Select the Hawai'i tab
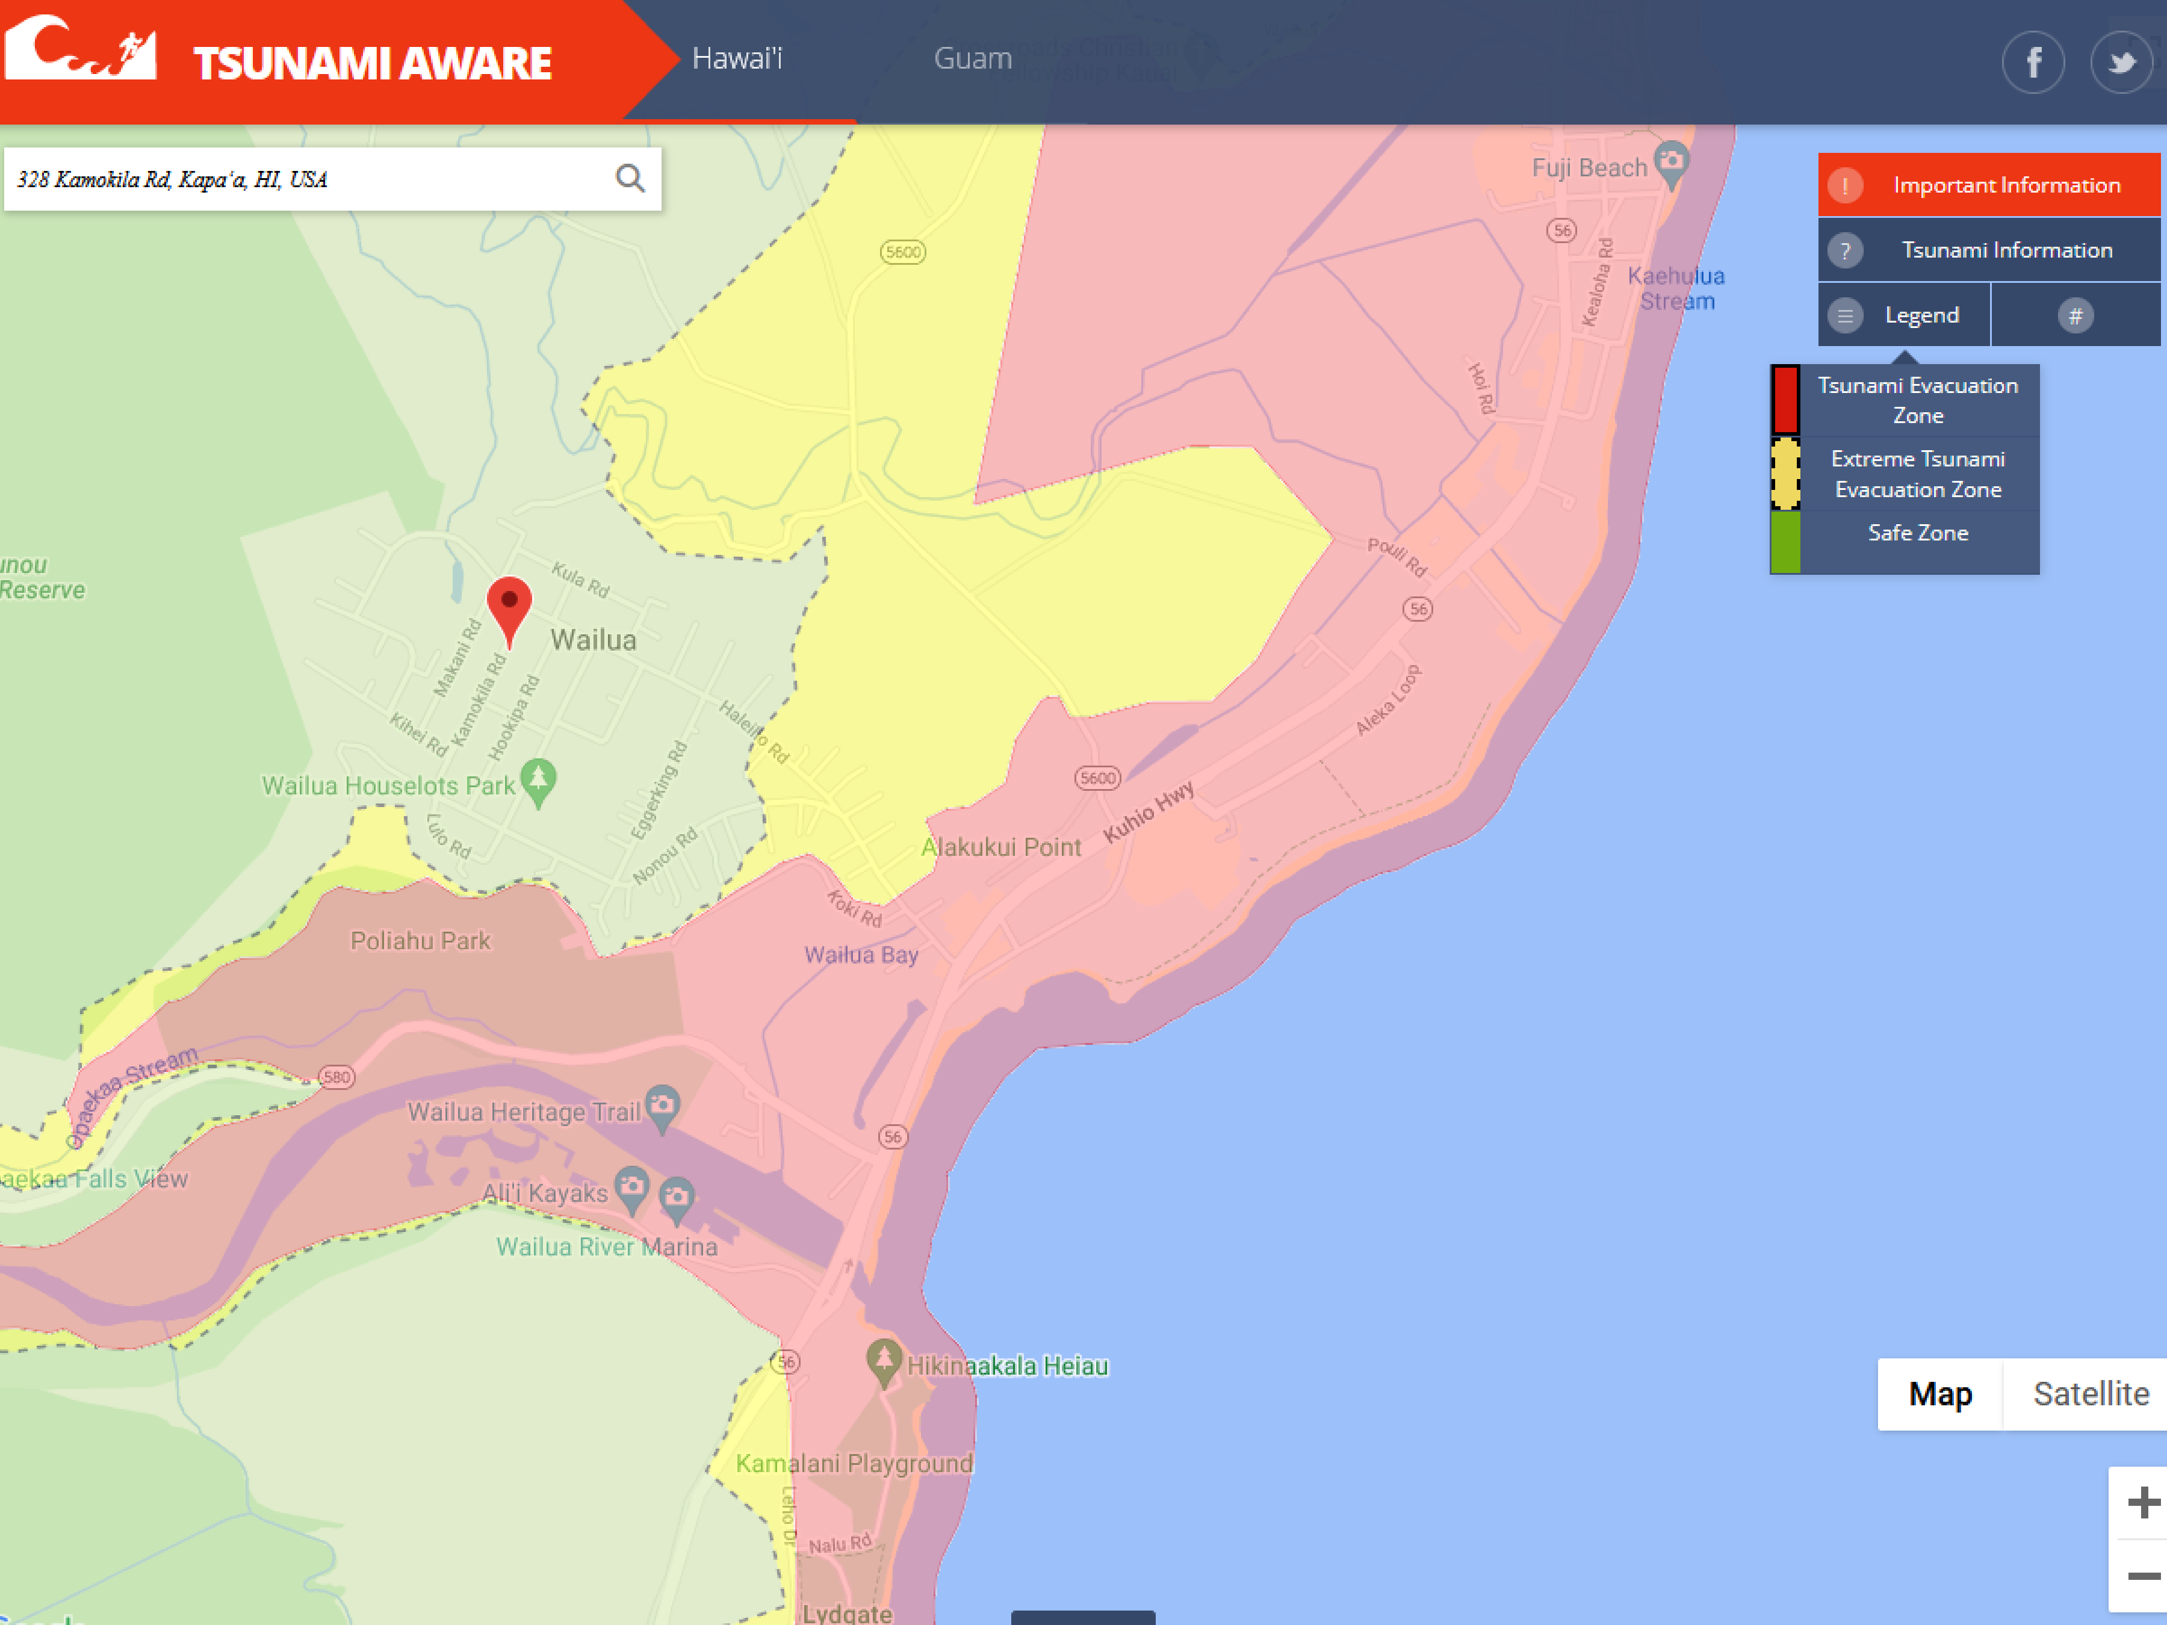This screenshot has width=2167, height=1625. [x=737, y=59]
